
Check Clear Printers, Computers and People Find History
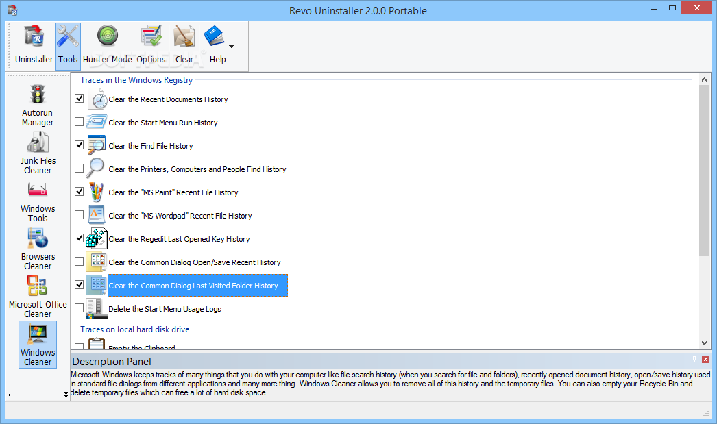[79, 168]
